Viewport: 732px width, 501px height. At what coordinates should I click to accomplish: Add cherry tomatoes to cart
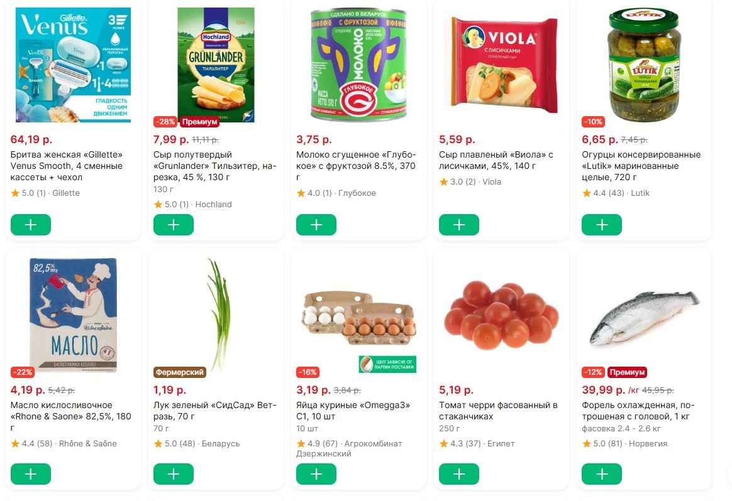pyautogui.click(x=459, y=474)
